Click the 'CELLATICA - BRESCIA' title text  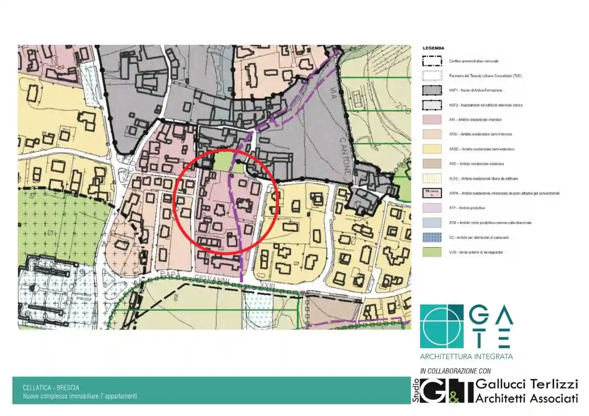pyautogui.click(x=51, y=387)
